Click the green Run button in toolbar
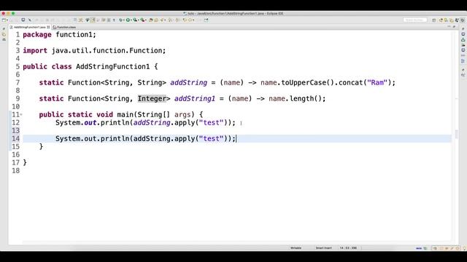 click(x=128, y=20)
